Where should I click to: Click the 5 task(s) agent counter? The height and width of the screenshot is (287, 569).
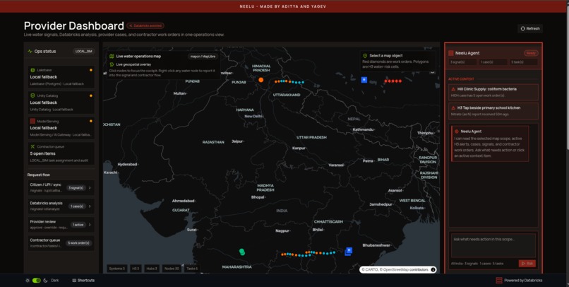(523, 62)
